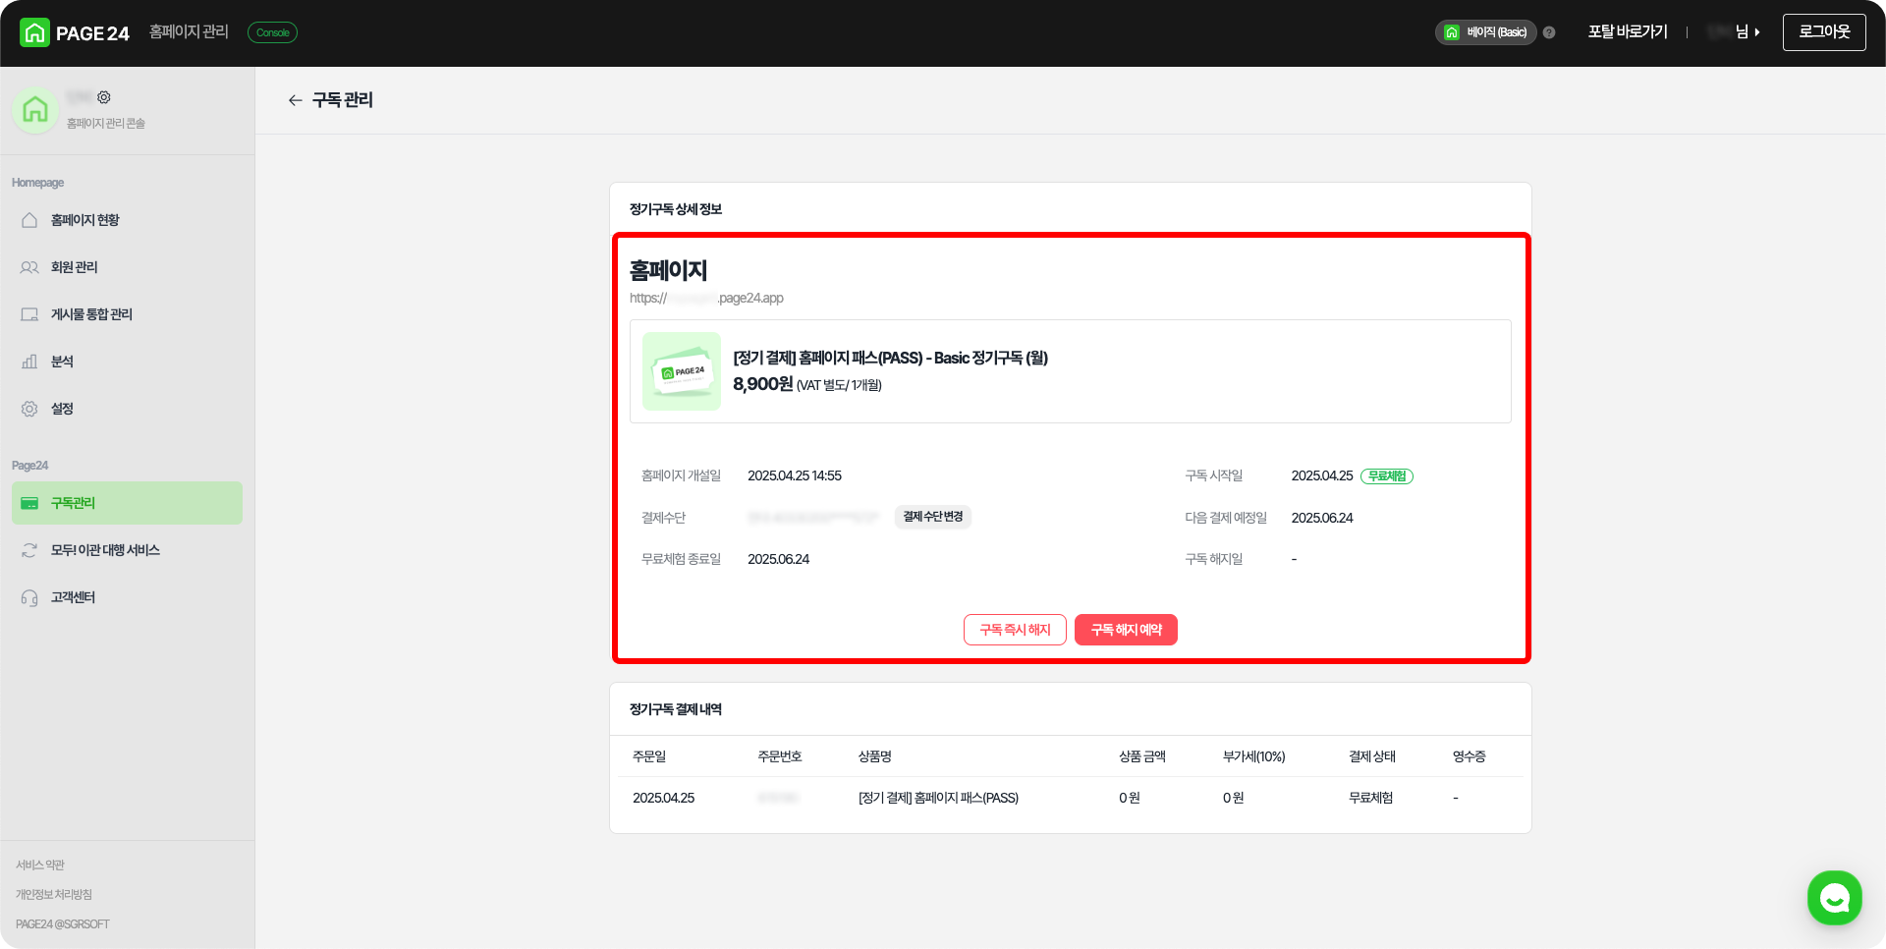Open 고객센터 in the sidebar
This screenshot has width=1886, height=949.
pos(128,597)
